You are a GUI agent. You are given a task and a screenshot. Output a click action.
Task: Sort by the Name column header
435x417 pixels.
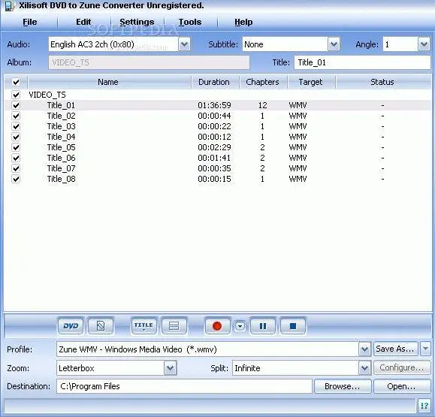(x=109, y=82)
